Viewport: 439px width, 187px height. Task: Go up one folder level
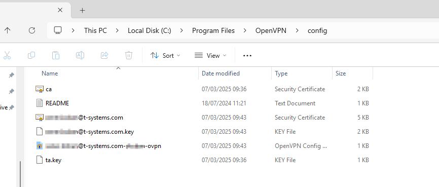coord(7,30)
